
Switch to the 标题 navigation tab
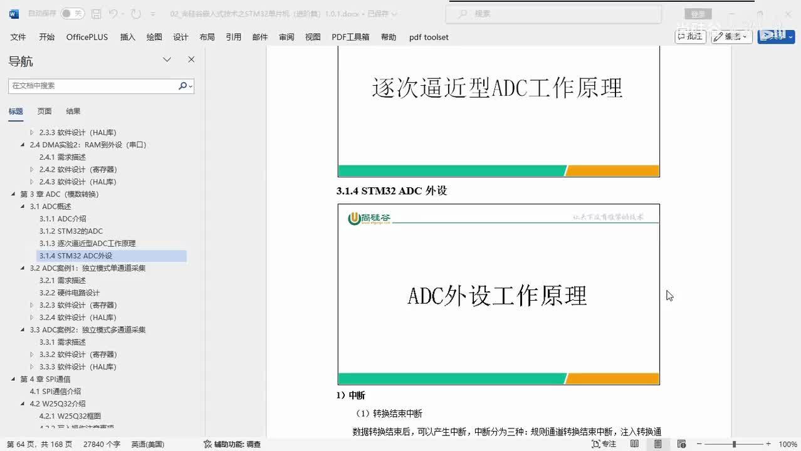coord(16,111)
